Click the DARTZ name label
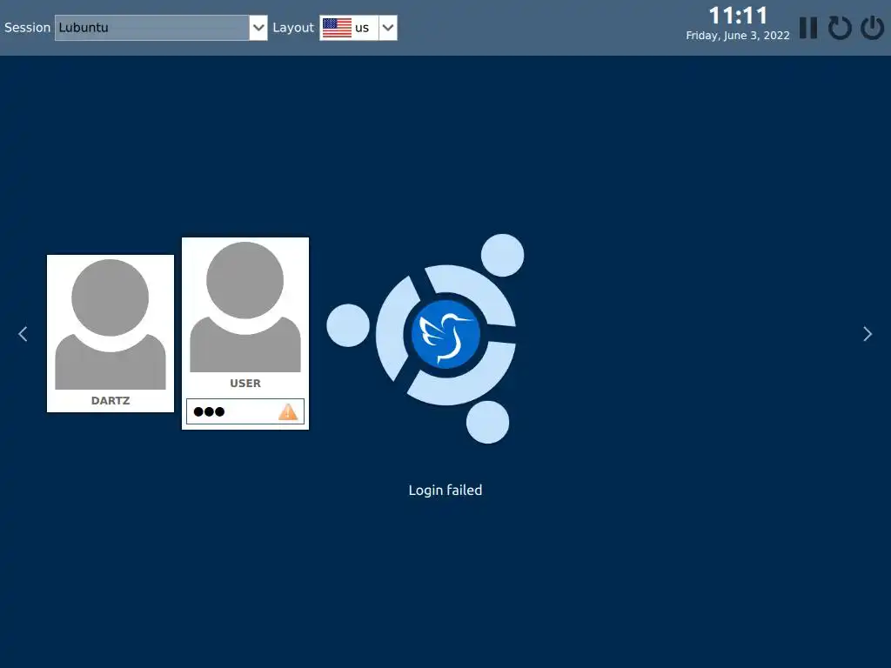 click(x=111, y=400)
